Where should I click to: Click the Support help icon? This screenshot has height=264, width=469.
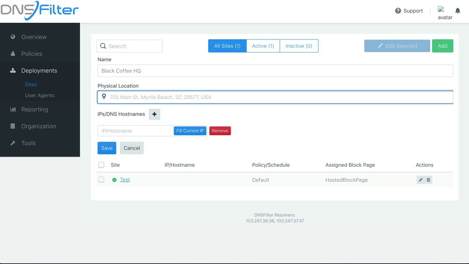398,11
